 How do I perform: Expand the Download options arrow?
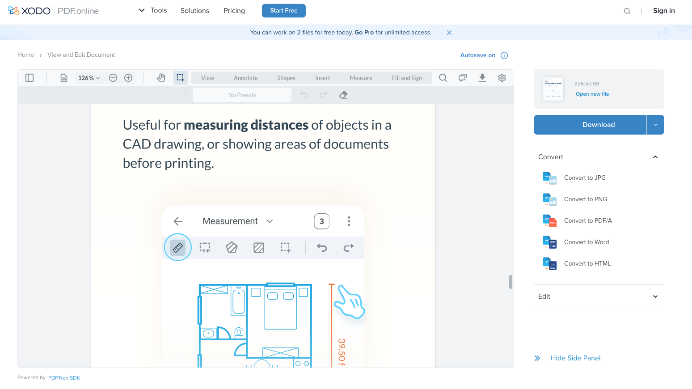[655, 125]
